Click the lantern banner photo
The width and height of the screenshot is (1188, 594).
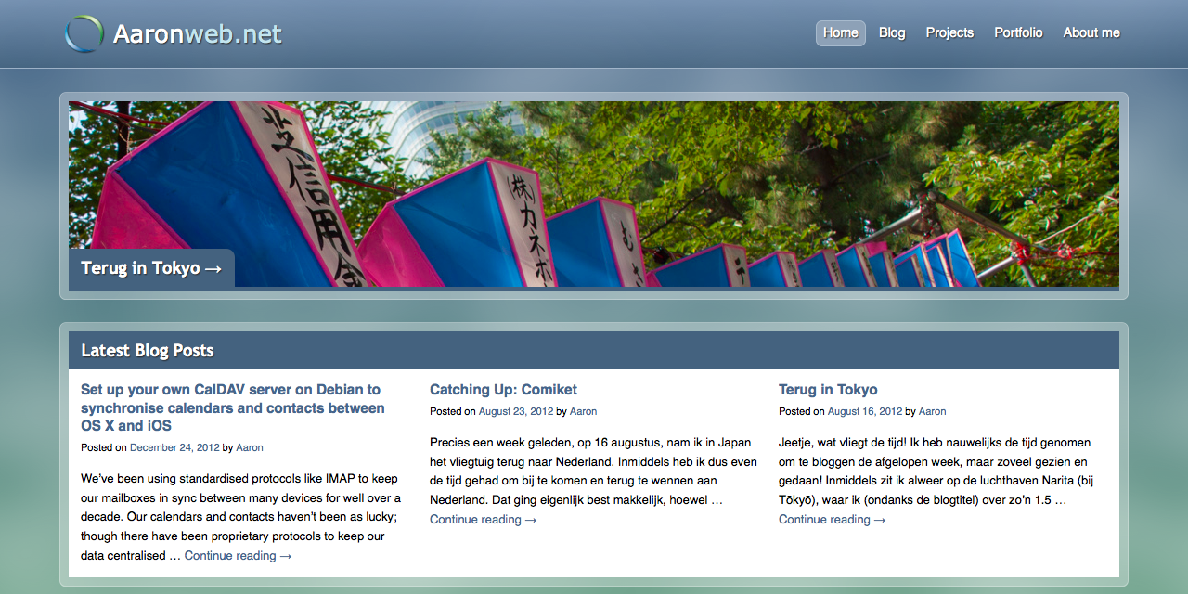coord(650,186)
